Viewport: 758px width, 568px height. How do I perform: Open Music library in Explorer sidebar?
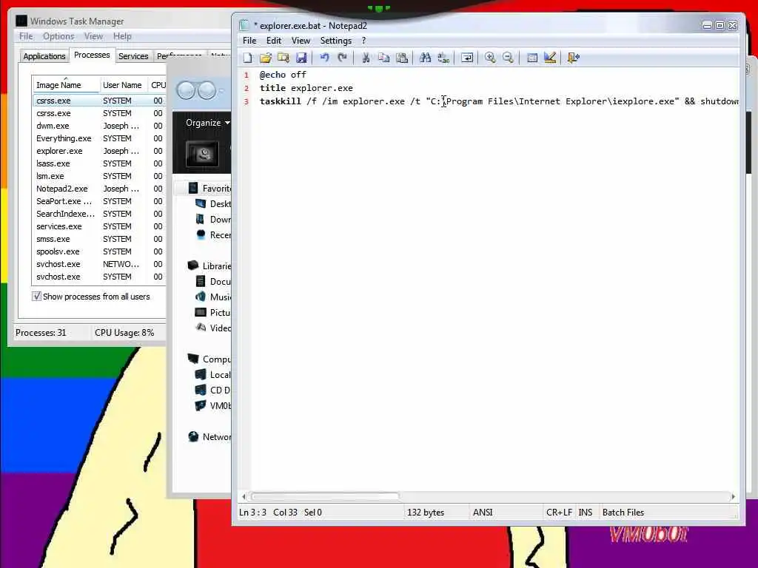(213, 297)
